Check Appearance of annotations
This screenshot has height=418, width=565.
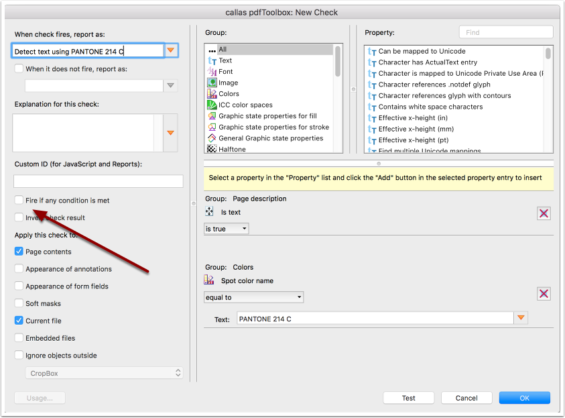[x=19, y=268]
